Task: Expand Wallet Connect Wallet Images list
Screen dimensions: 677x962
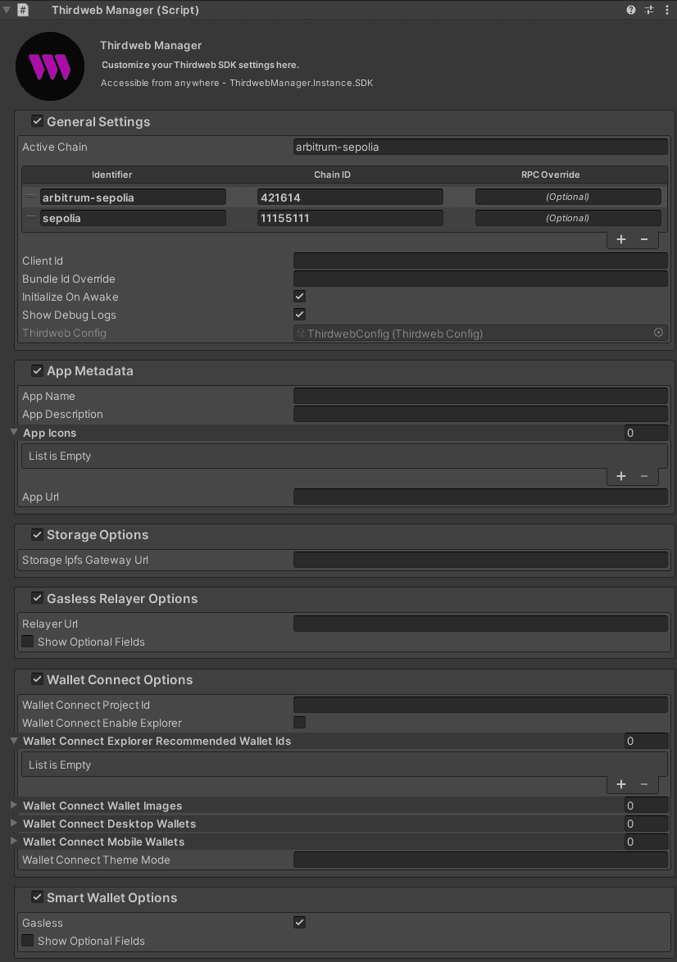Action: pyautogui.click(x=14, y=805)
